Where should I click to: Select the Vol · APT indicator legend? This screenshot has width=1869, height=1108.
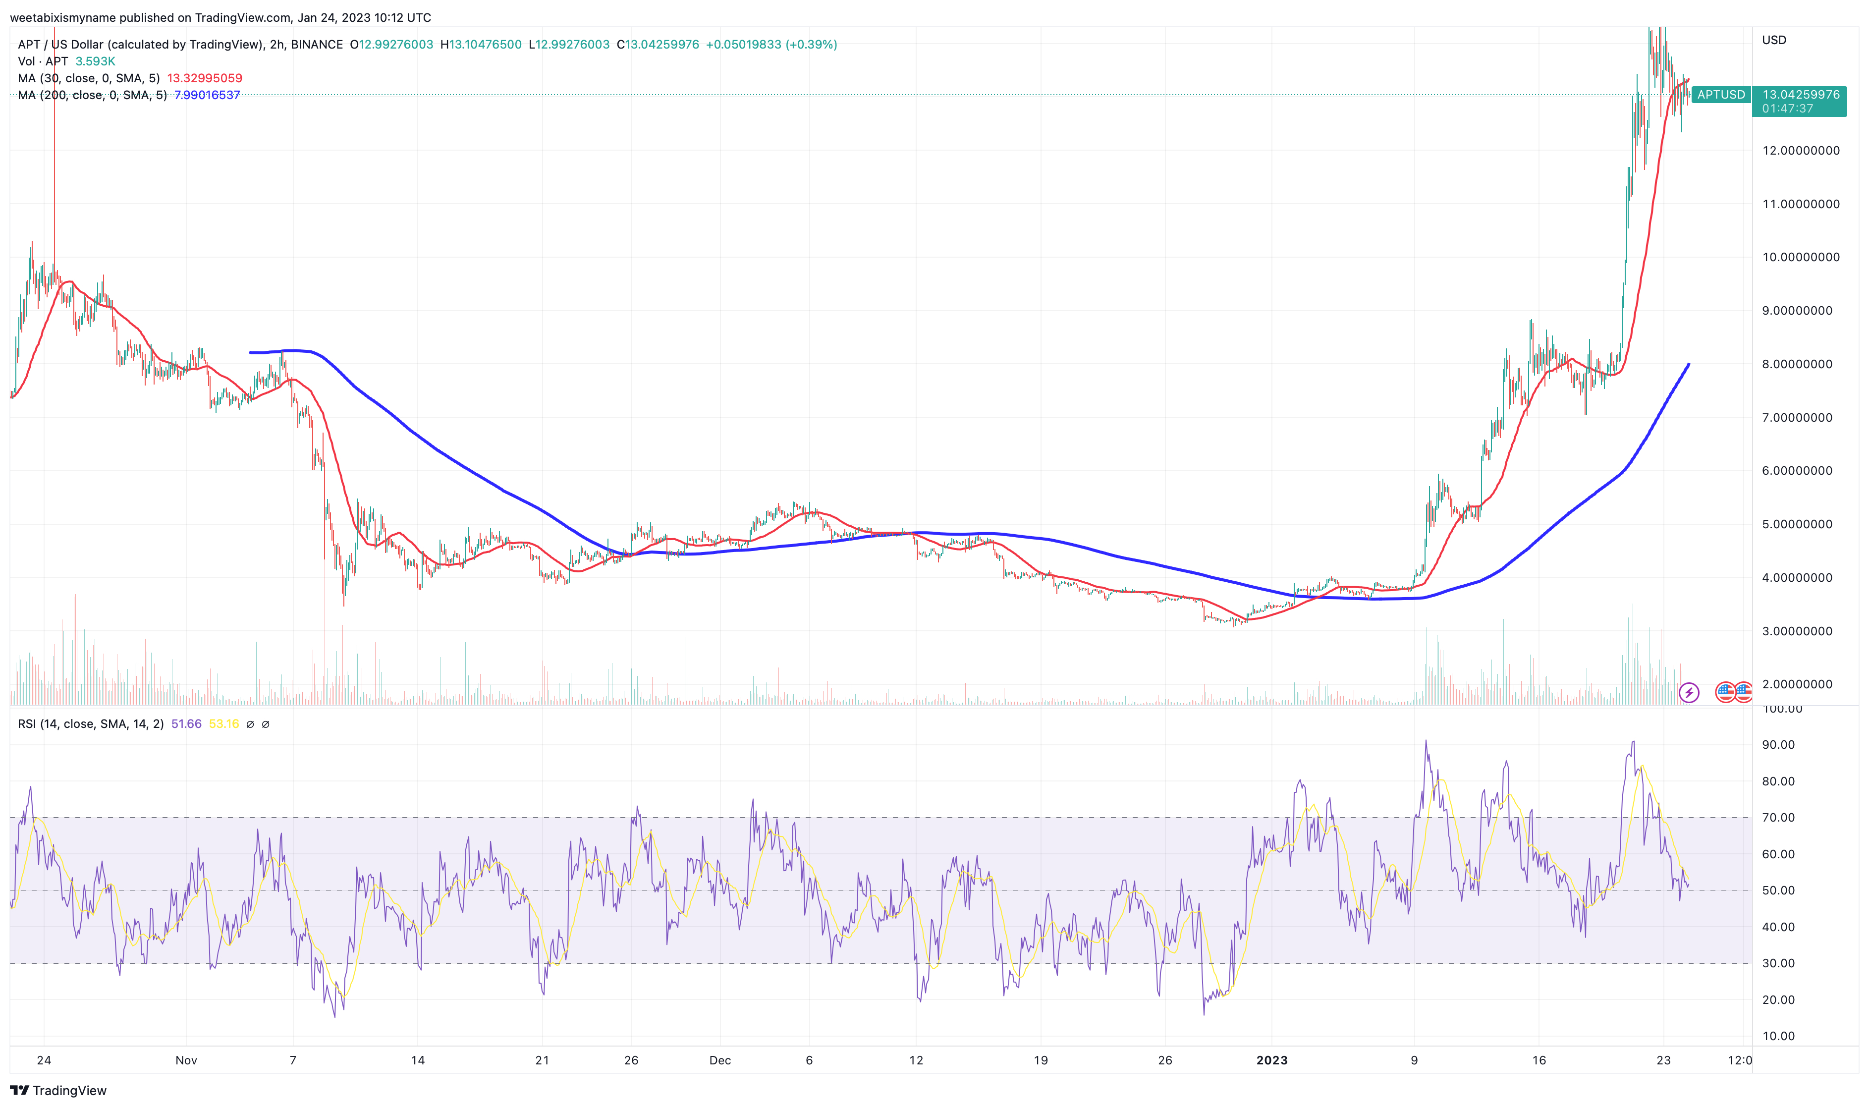pos(43,61)
